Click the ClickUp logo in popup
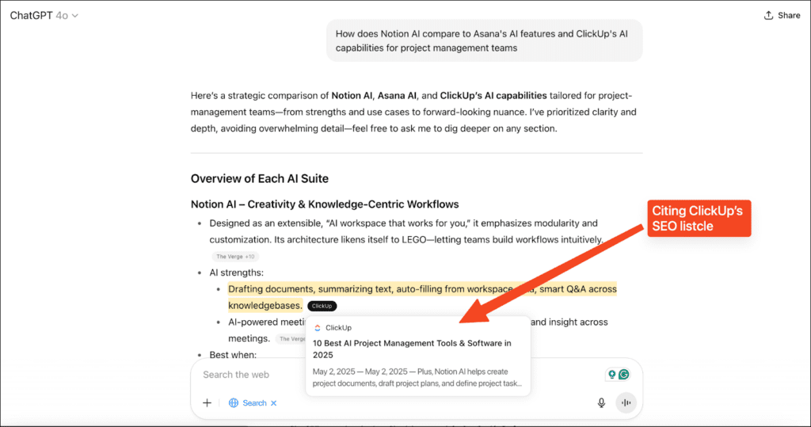The height and width of the screenshot is (427, 811). point(317,327)
